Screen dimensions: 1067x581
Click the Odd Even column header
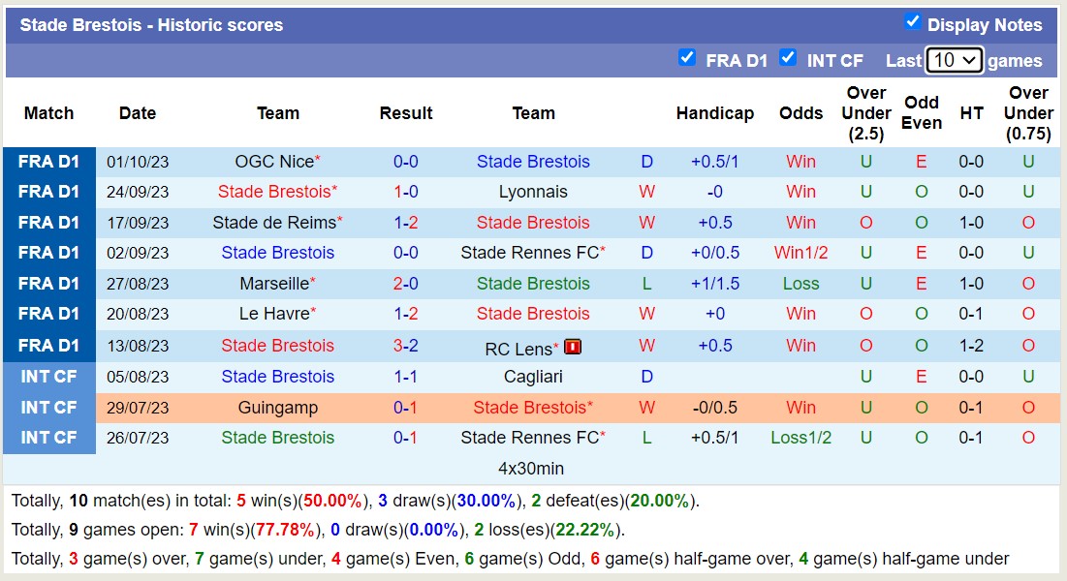(921, 113)
